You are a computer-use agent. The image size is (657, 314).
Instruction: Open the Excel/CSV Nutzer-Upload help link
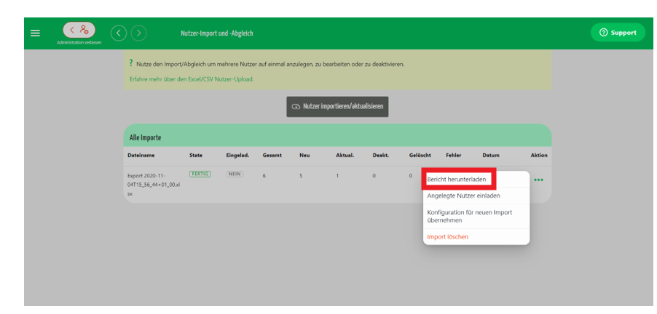(x=192, y=78)
